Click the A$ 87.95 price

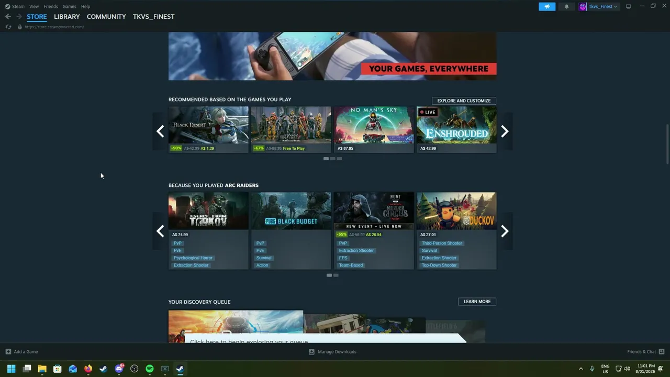point(345,148)
